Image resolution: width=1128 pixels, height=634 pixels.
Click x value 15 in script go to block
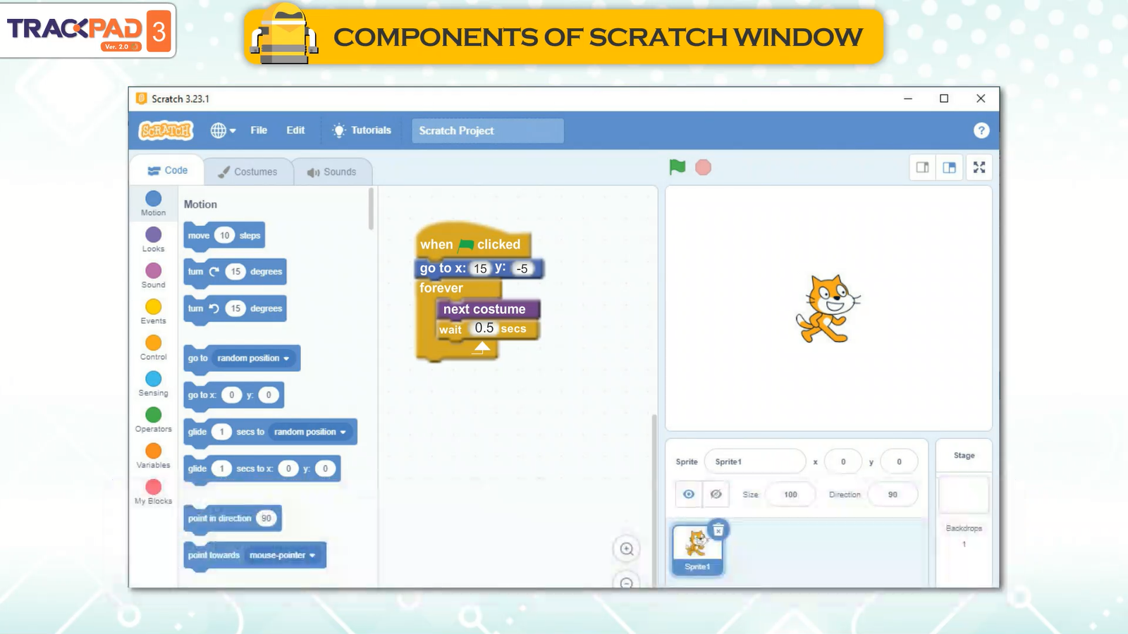[x=480, y=268]
